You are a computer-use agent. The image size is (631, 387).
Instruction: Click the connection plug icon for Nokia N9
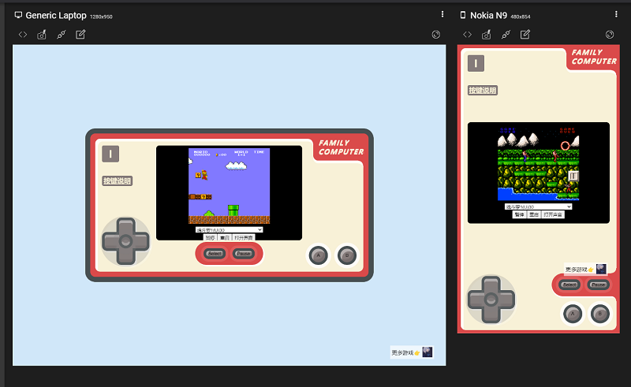pos(506,35)
